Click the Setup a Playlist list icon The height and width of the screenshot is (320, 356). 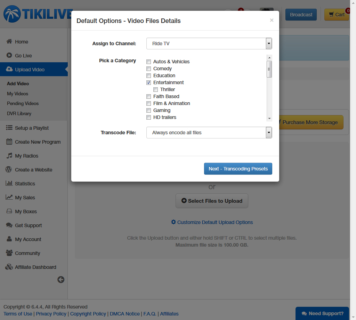(x=9, y=128)
